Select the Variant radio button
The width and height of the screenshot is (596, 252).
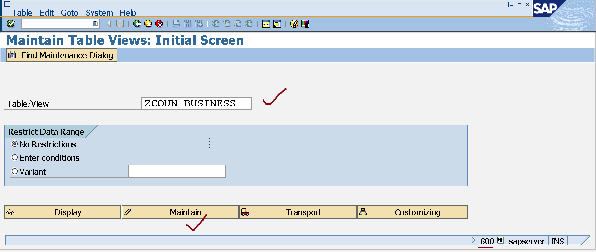pos(15,172)
